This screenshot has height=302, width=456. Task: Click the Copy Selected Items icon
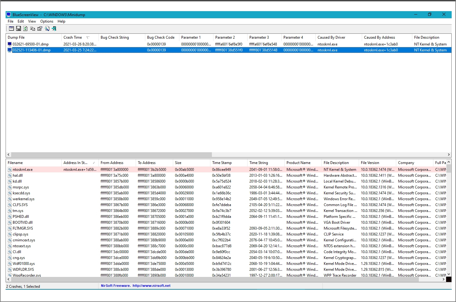pyautogui.click(x=33, y=28)
